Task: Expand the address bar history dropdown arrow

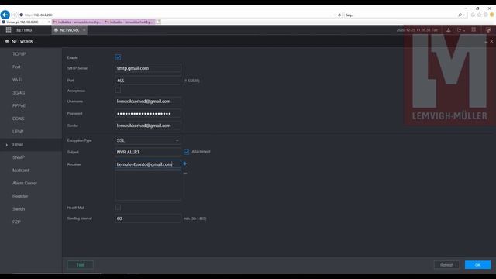Action: click(x=335, y=15)
